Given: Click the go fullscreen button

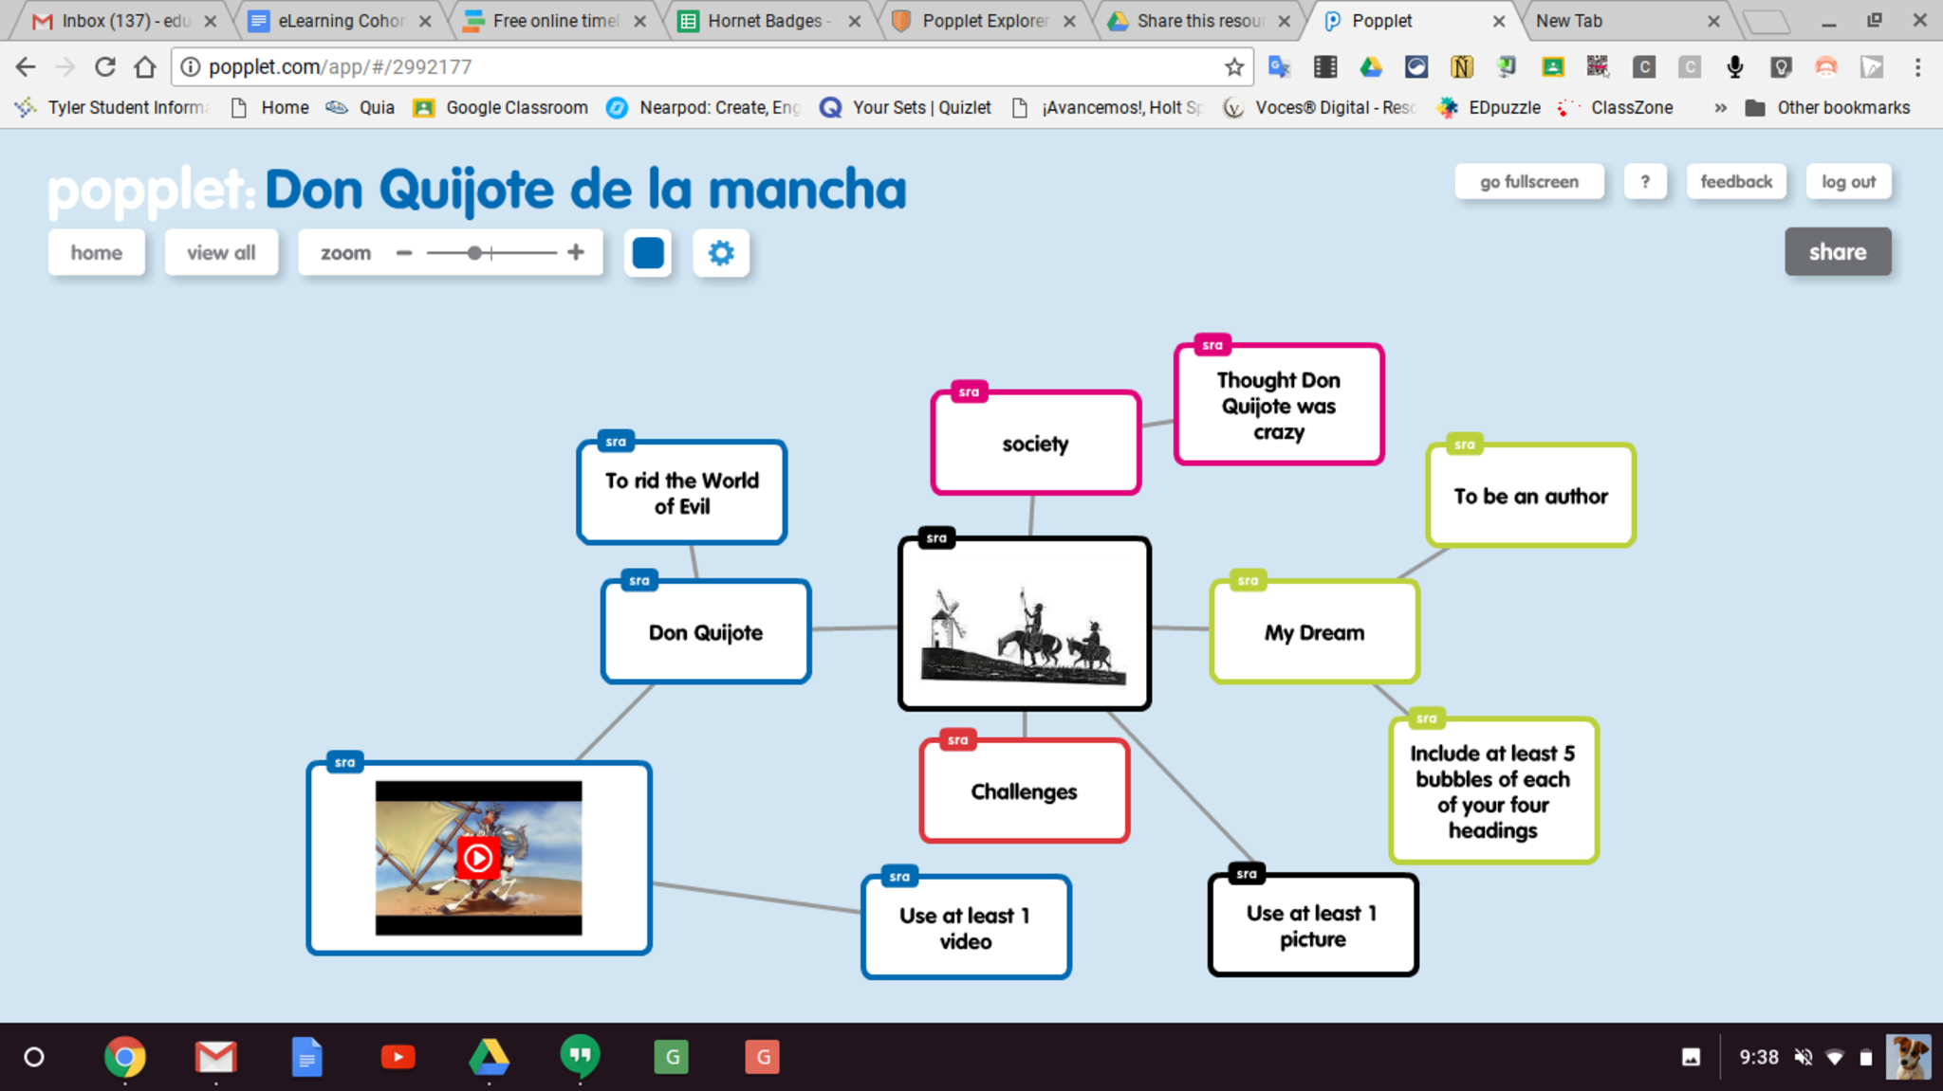Looking at the screenshot, I should coord(1528,182).
